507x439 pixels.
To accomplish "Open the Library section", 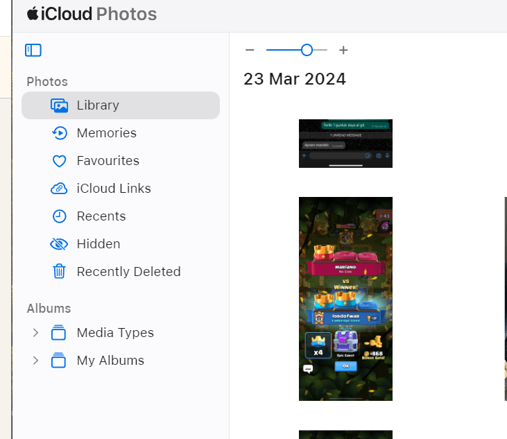I will pos(121,105).
